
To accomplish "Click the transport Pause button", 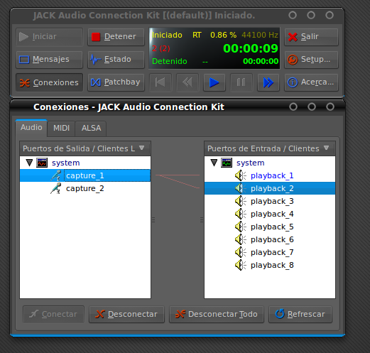I will (x=241, y=82).
